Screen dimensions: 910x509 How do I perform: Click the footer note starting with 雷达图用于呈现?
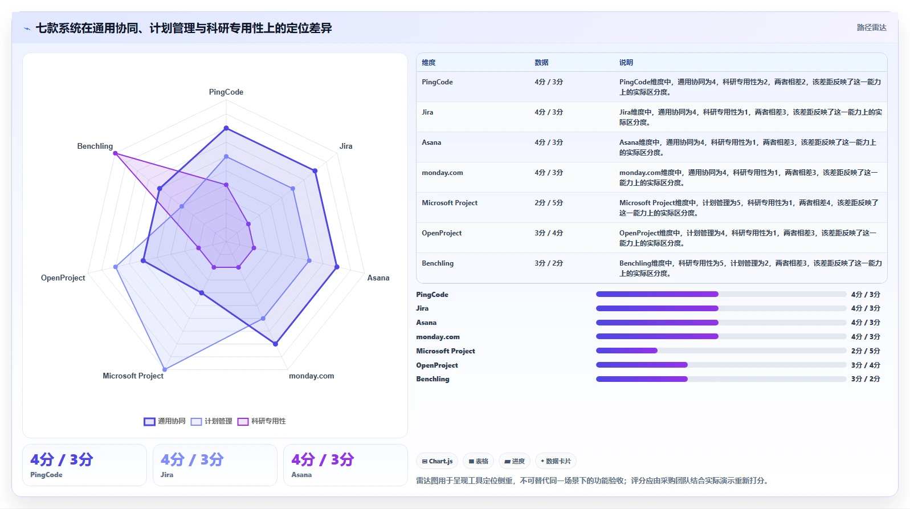(593, 481)
